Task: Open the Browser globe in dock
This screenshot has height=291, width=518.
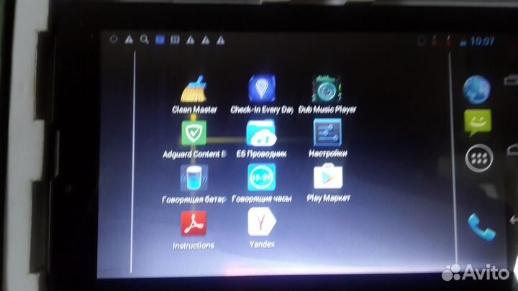Action: coord(476,89)
